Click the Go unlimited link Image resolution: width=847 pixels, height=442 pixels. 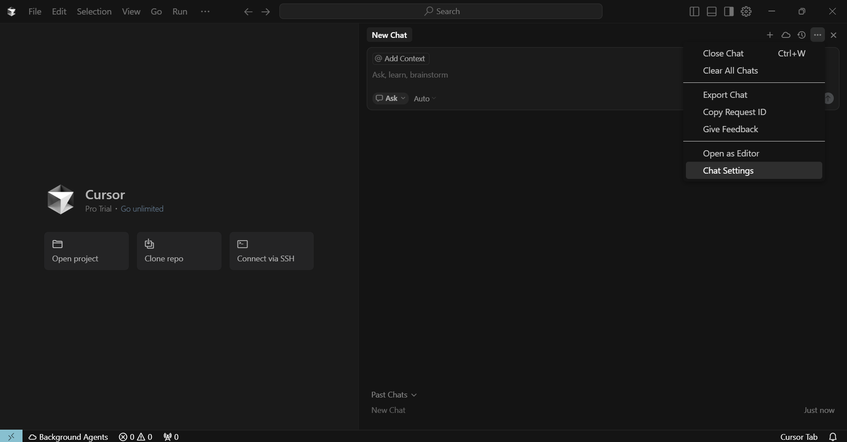[x=142, y=209]
